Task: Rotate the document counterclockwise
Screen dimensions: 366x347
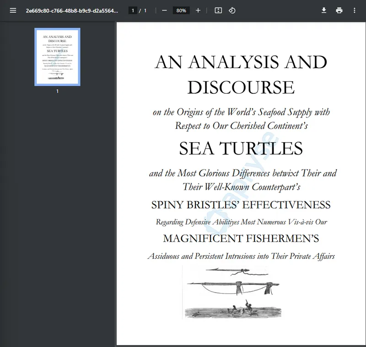Action: tap(232, 11)
